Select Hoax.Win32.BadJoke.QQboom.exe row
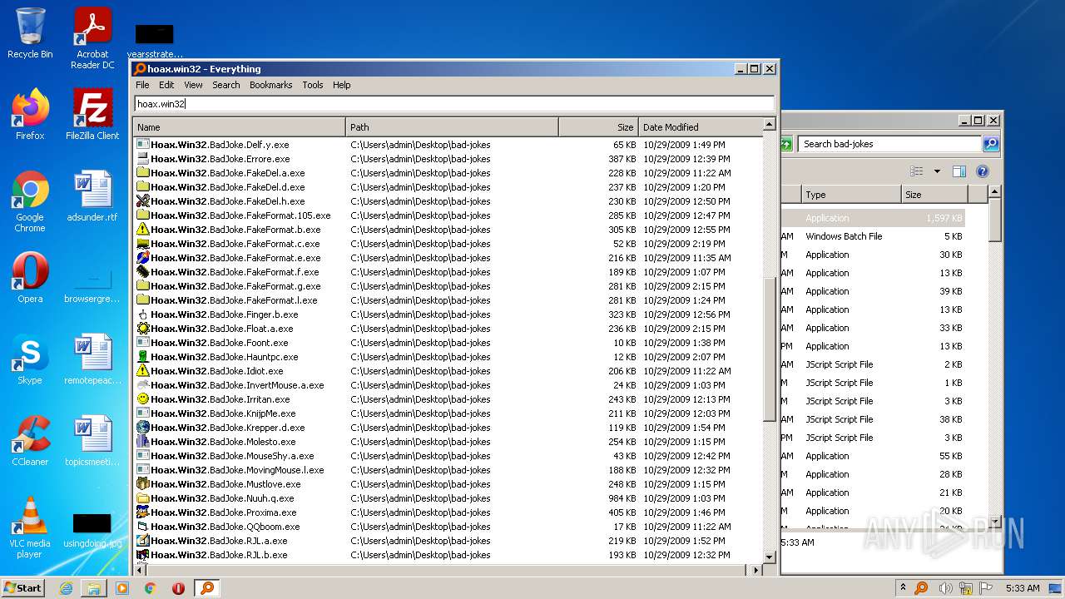 [x=447, y=526]
